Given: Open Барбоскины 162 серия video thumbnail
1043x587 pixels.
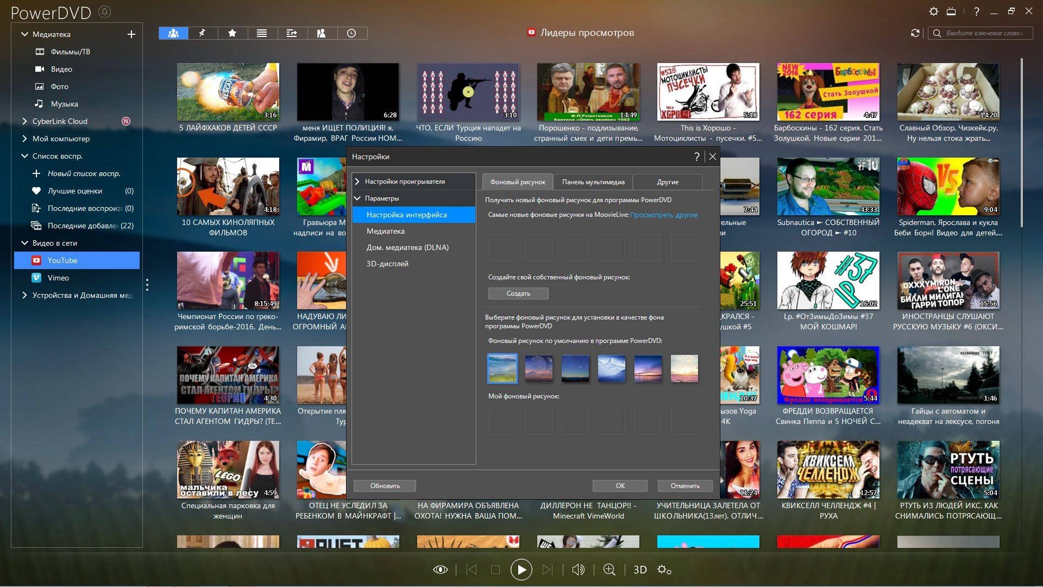Looking at the screenshot, I should tap(828, 92).
